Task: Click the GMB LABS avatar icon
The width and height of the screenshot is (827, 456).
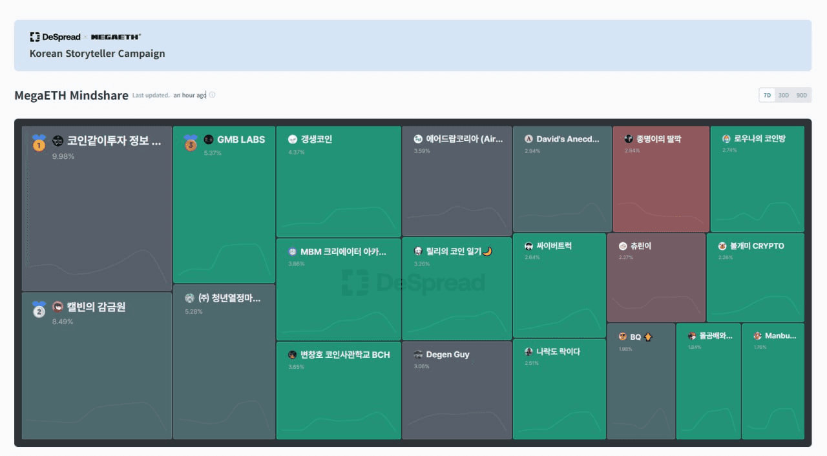Action: [209, 140]
